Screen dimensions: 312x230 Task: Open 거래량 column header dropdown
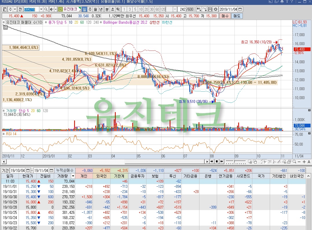73,176
